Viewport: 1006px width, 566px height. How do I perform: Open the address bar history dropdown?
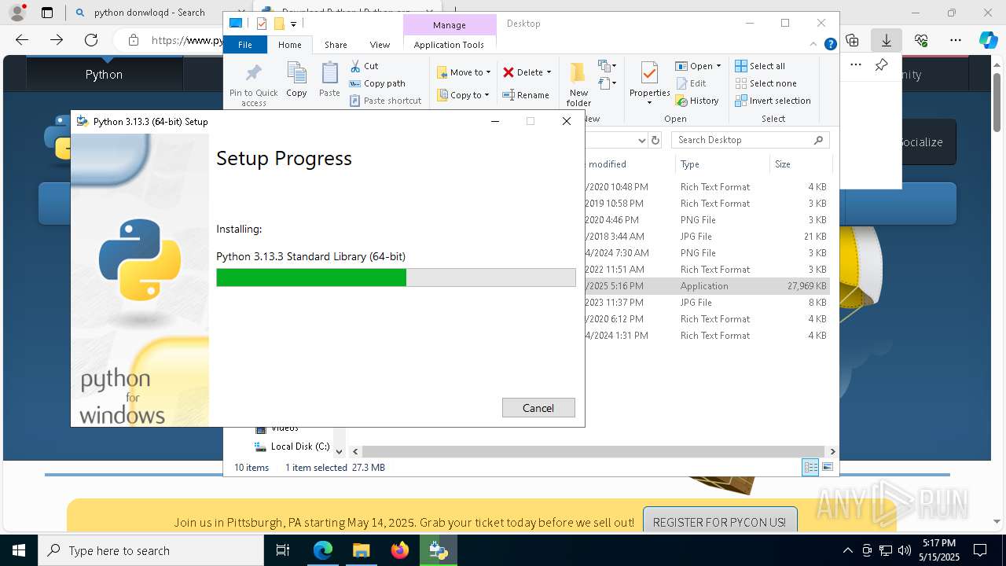pyautogui.click(x=641, y=140)
